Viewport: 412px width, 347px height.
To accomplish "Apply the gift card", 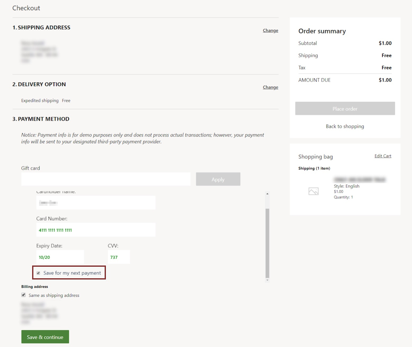I will (x=218, y=179).
